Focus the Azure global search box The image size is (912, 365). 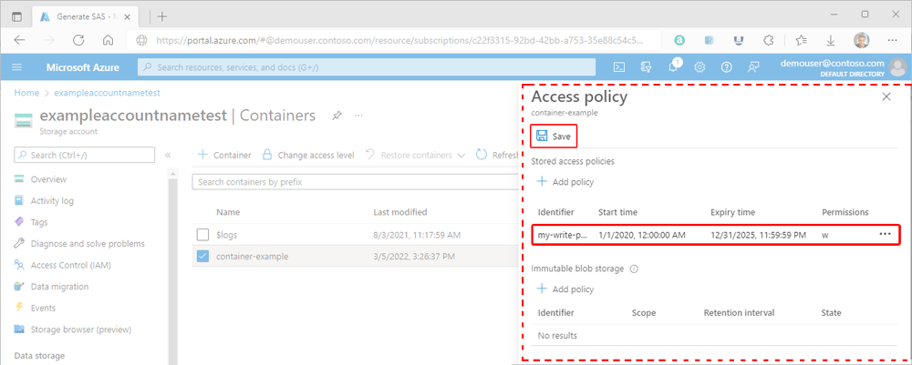tap(367, 67)
